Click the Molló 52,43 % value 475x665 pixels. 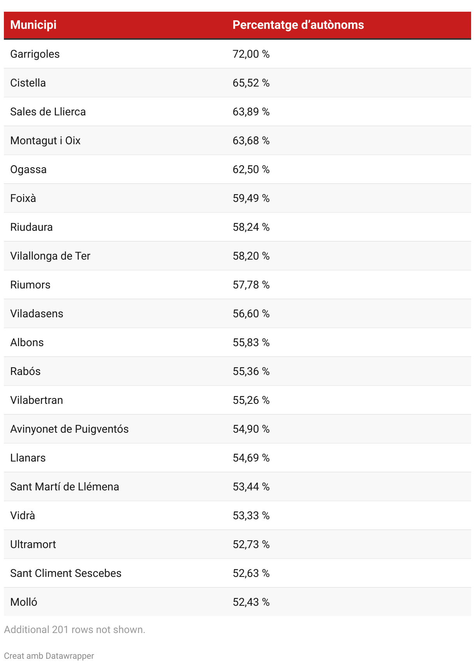[251, 602]
